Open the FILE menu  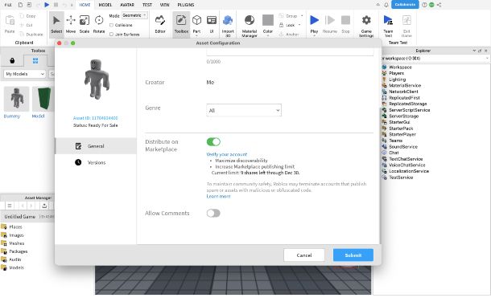pos(8,5)
